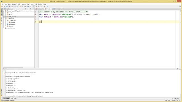This screenshot has height=102, width=182.
Task: Click the Undo toolbar icon
Action: click(10, 7)
